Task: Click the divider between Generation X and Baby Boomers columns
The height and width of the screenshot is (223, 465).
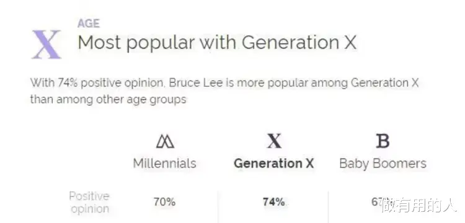Action: pos(328,207)
